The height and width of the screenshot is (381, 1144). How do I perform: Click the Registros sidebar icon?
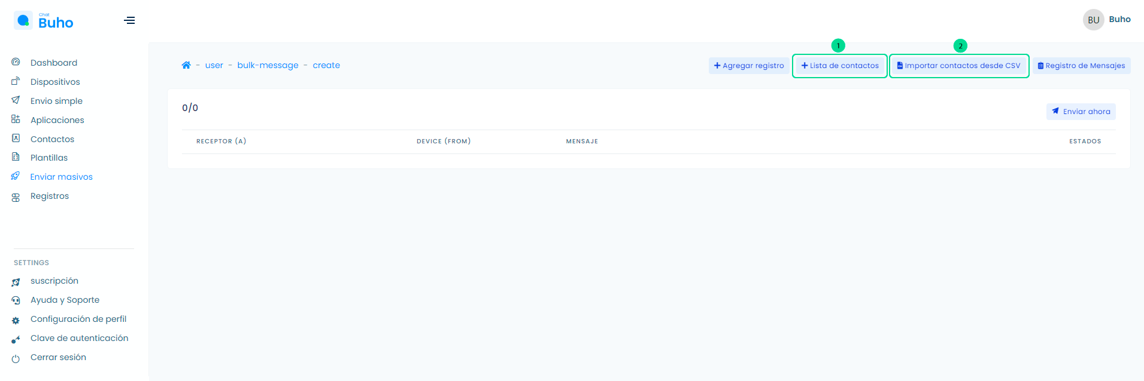pyautogui.click(x=16, y=197)
